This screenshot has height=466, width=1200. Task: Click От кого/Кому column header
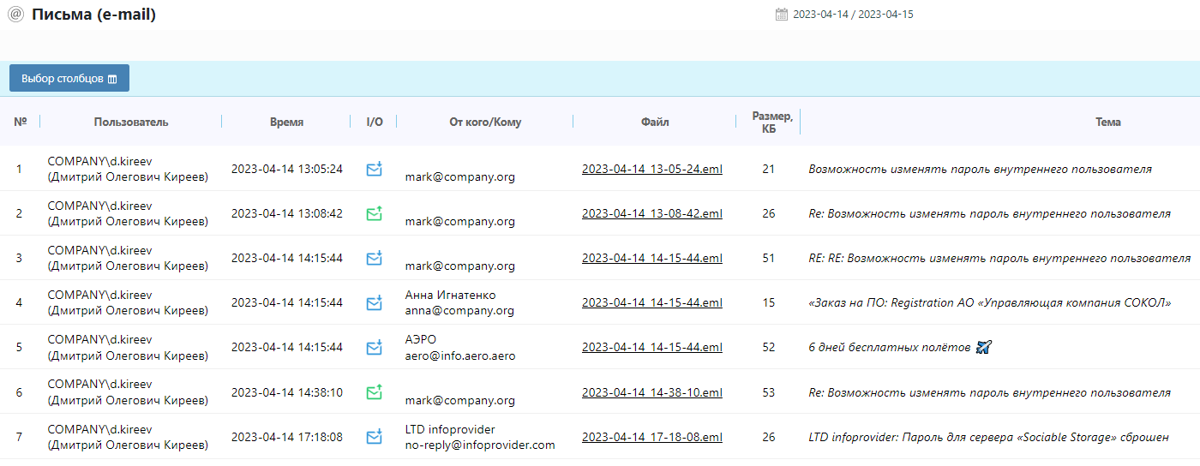click(485, 122)
